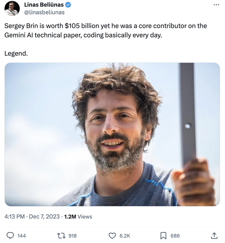The width and height of the screenshot is (225, 243).
Task: Click the reply speech bubble icon
Action: (10, 236)
